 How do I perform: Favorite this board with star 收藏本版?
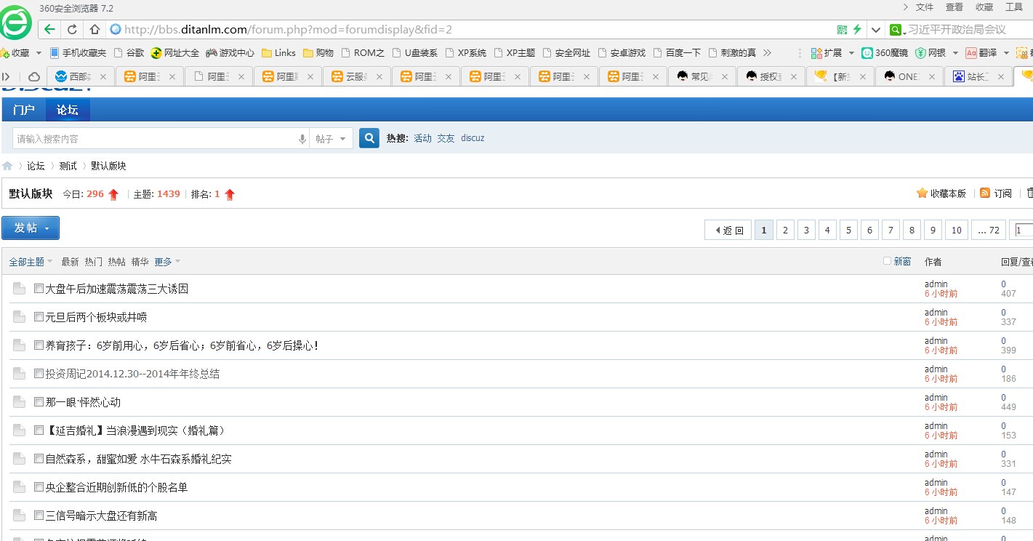click(x=922, y=193)
